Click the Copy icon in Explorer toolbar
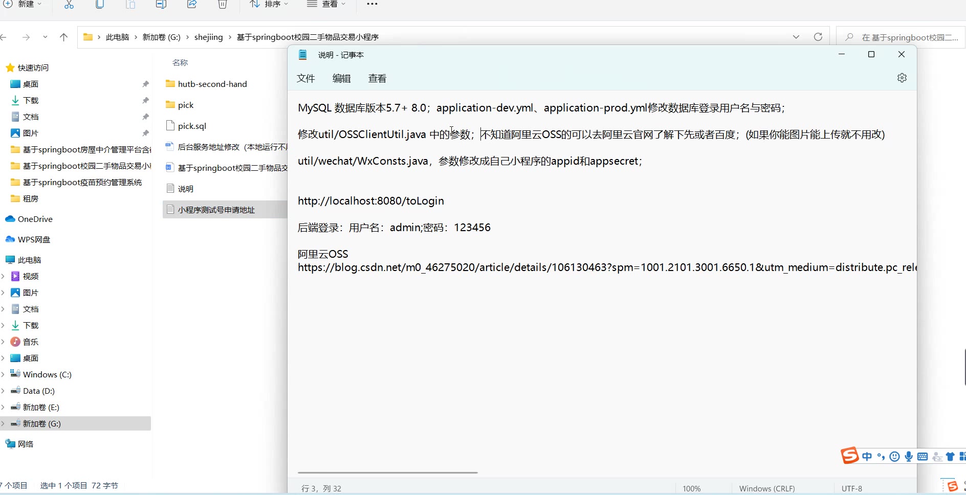 coord(100,5)
